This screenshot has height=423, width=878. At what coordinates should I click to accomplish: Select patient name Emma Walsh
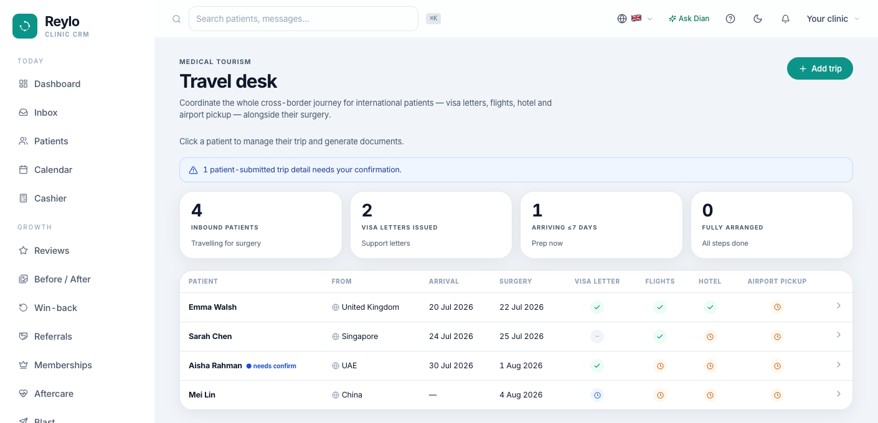(212, 307)
